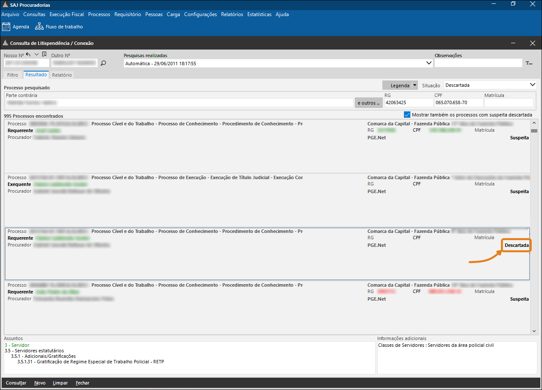Switch to the Relatório tab
The height and width of the screenshot is (390, 542).
pyautogui.click(x=62, y=75)
